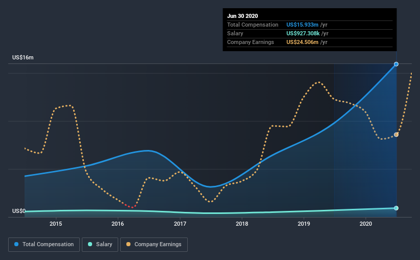Toggle the Salary legend button
The image size is (420, 260).
point(100,245)
